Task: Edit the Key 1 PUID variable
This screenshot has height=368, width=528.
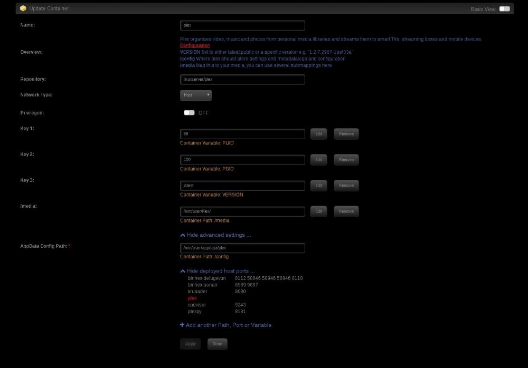Action: 318,134
